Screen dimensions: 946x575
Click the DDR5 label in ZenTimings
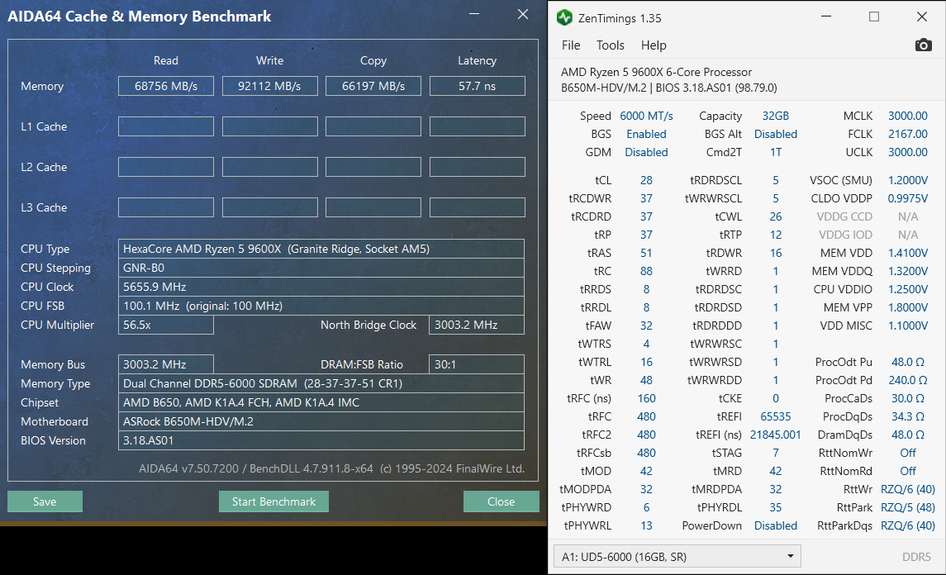tap(915, 557)
